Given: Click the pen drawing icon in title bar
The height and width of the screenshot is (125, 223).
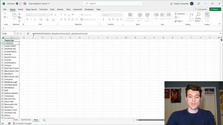Looking at the screenshot, I should click(199, 3).
